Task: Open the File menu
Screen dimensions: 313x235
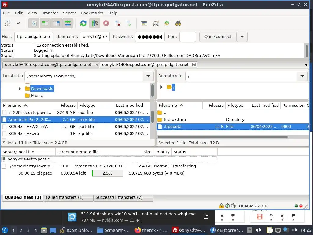Action: click(x=6, y=13)
